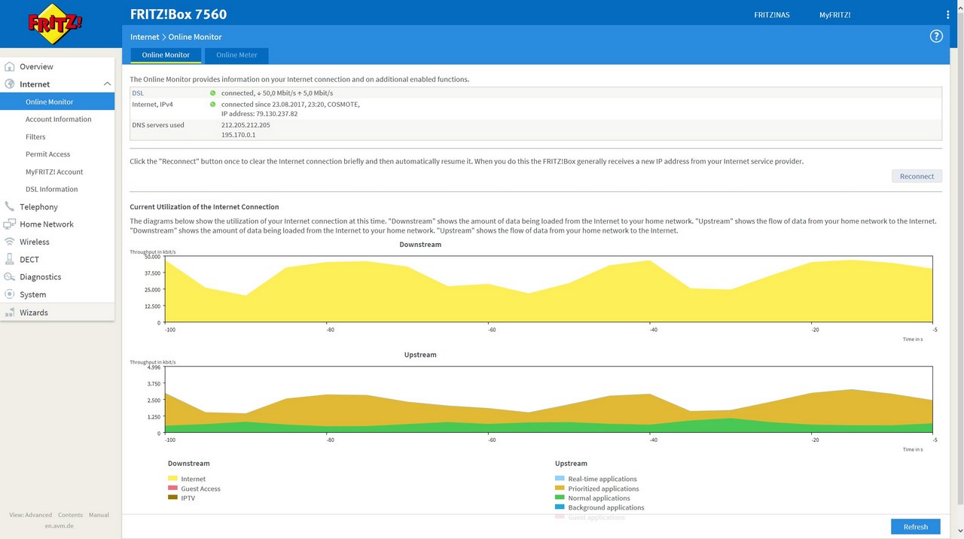Open the Manual link in footer
This screenshot has height=539, width=964.
[x=99, y=515]
